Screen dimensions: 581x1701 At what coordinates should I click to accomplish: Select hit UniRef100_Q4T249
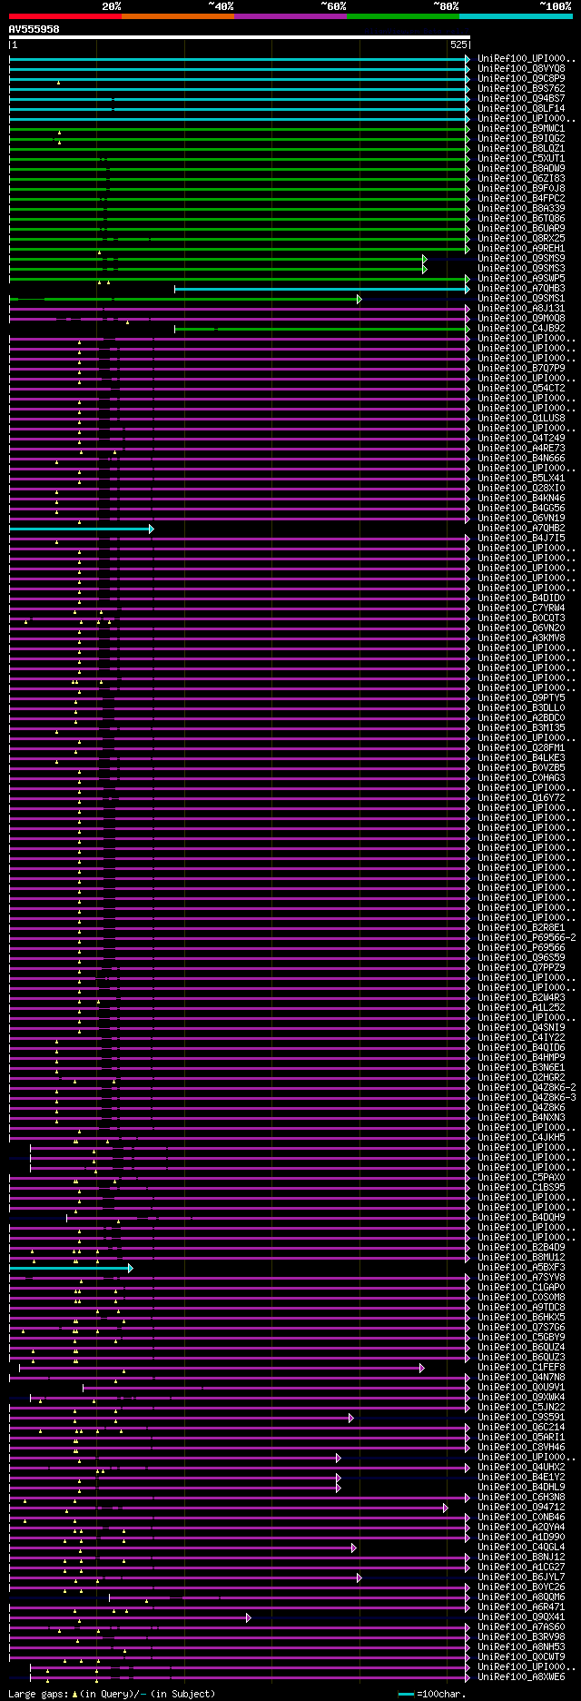521,438
